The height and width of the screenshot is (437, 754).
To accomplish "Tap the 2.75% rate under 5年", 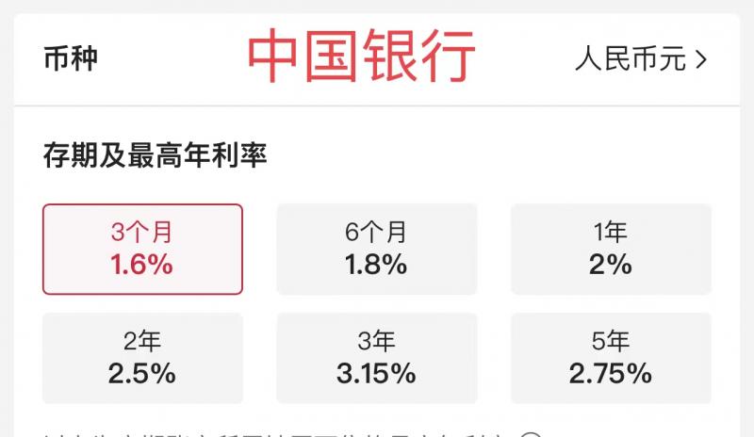I will pyautogui.click(x=610, y=374).
